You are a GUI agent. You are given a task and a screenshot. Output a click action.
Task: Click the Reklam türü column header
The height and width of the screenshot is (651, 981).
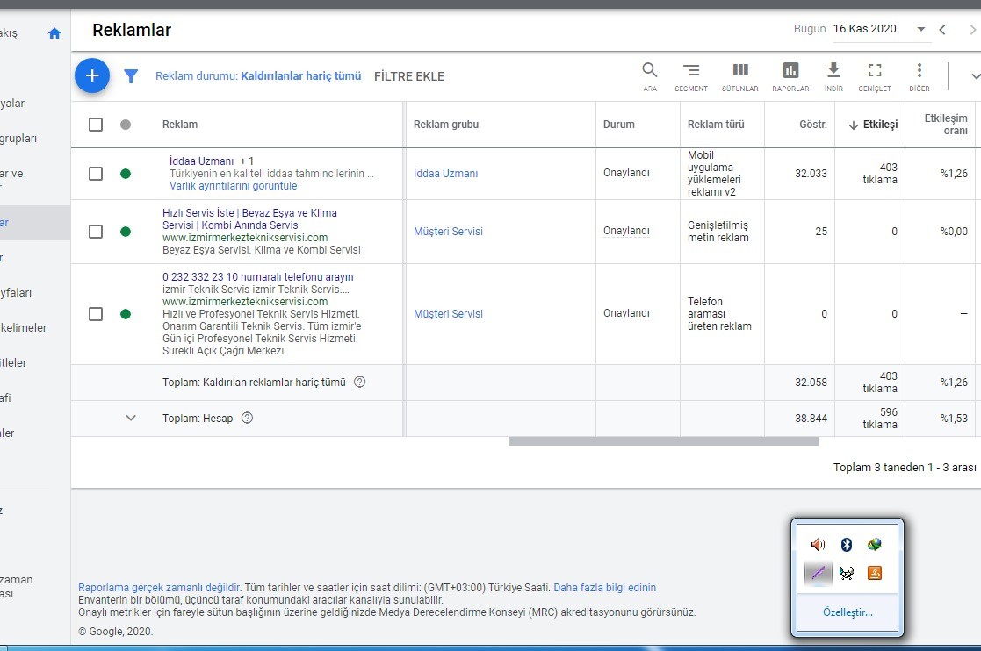[x=716, y=125]
